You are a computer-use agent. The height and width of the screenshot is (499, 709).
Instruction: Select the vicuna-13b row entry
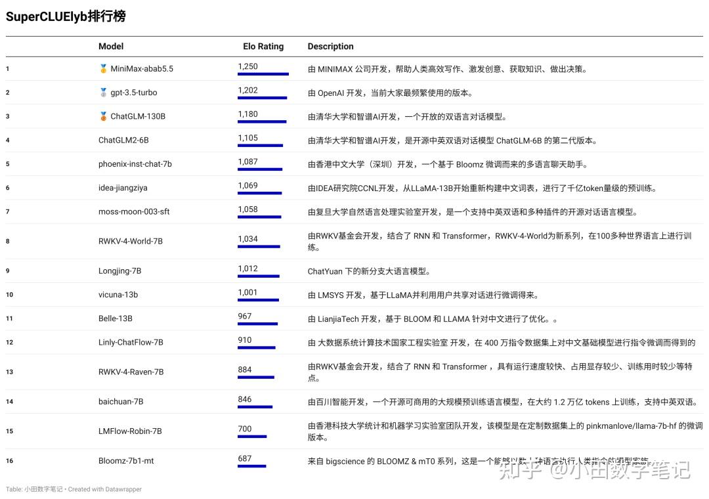point(119,294)
